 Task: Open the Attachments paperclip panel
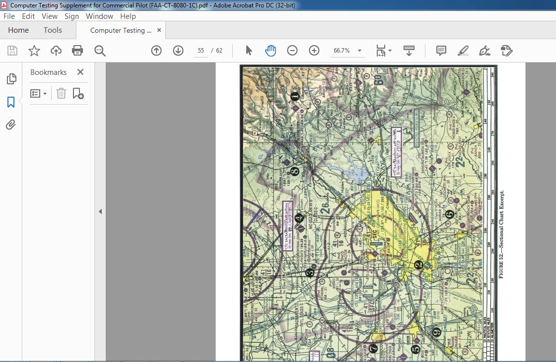click(10, 124)
